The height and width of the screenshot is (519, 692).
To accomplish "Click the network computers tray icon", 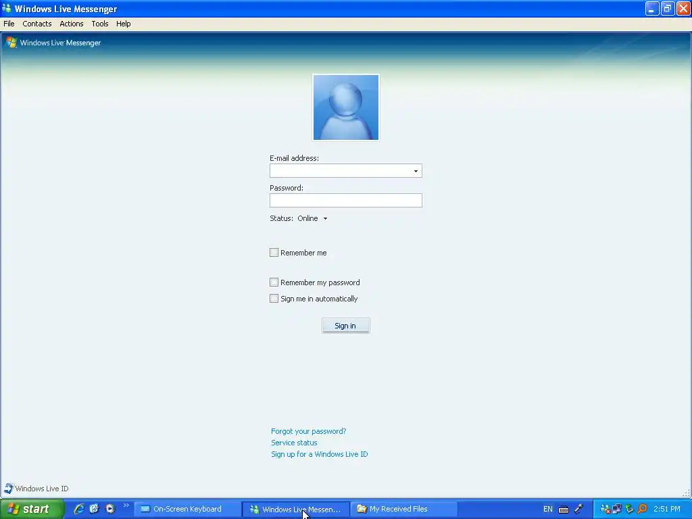I will (617, 509).
